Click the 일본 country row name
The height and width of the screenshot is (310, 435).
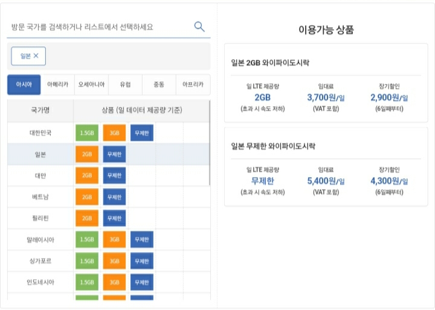coord(40,154)
